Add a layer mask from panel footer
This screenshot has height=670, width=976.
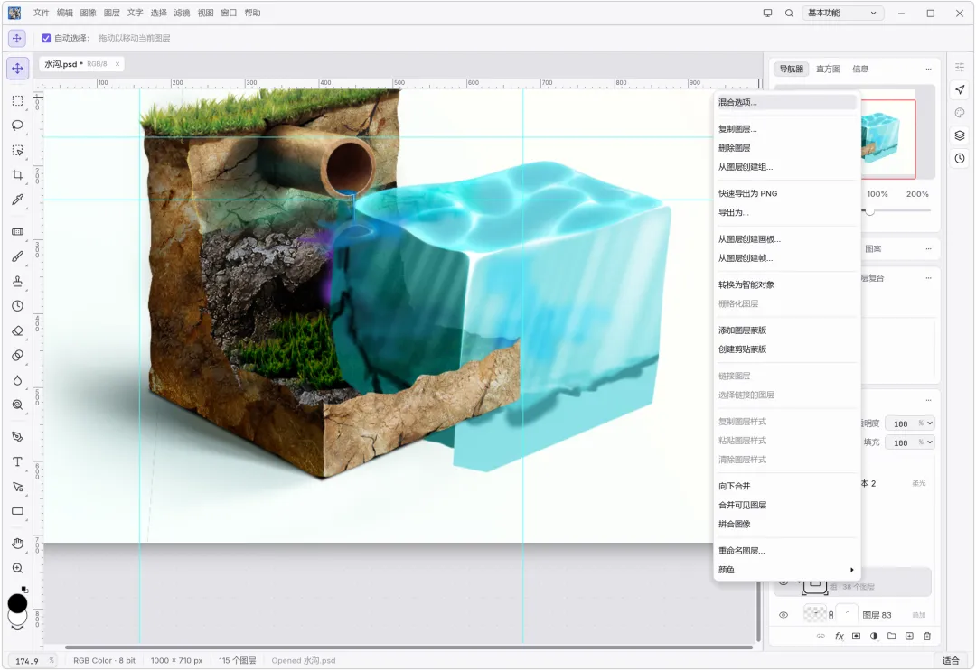857,636
